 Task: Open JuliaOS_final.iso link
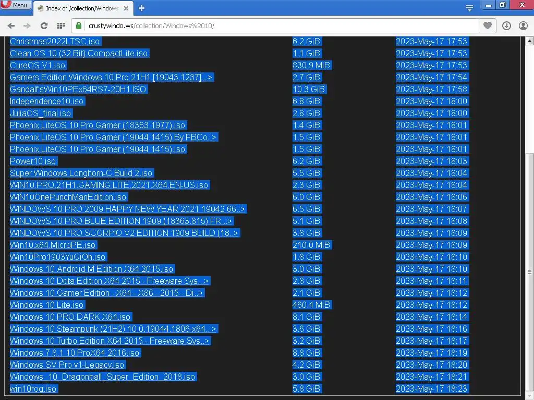[x=41, y=113]
